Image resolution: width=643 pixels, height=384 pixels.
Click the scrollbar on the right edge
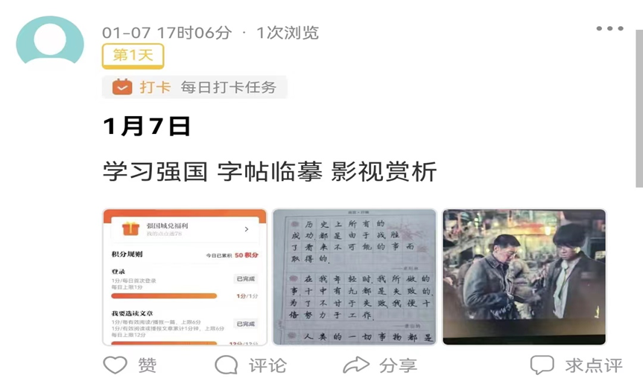coord(639,109)
